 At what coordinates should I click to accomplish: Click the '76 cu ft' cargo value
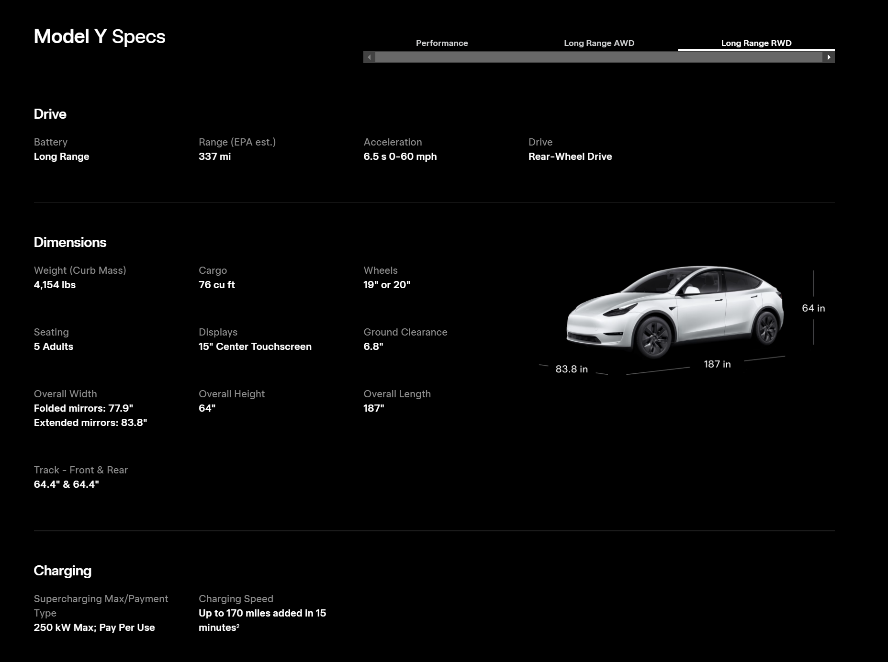click(216, 285)
